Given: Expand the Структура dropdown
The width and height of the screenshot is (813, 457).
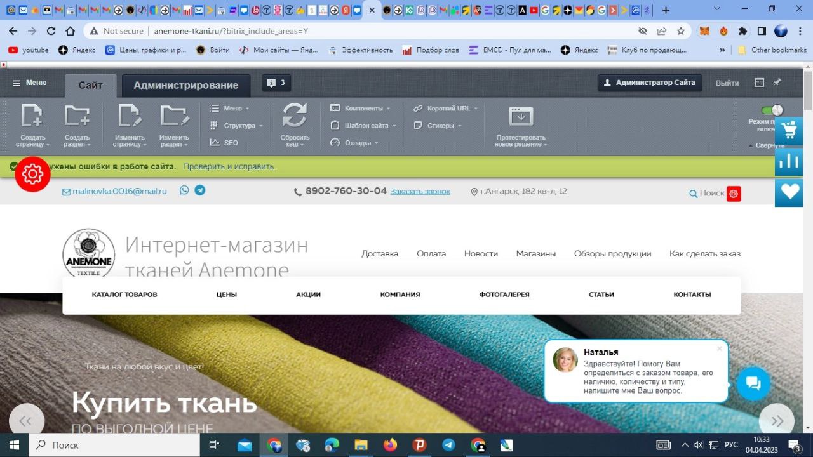Looking at the screenshot, I should (236, 126).
